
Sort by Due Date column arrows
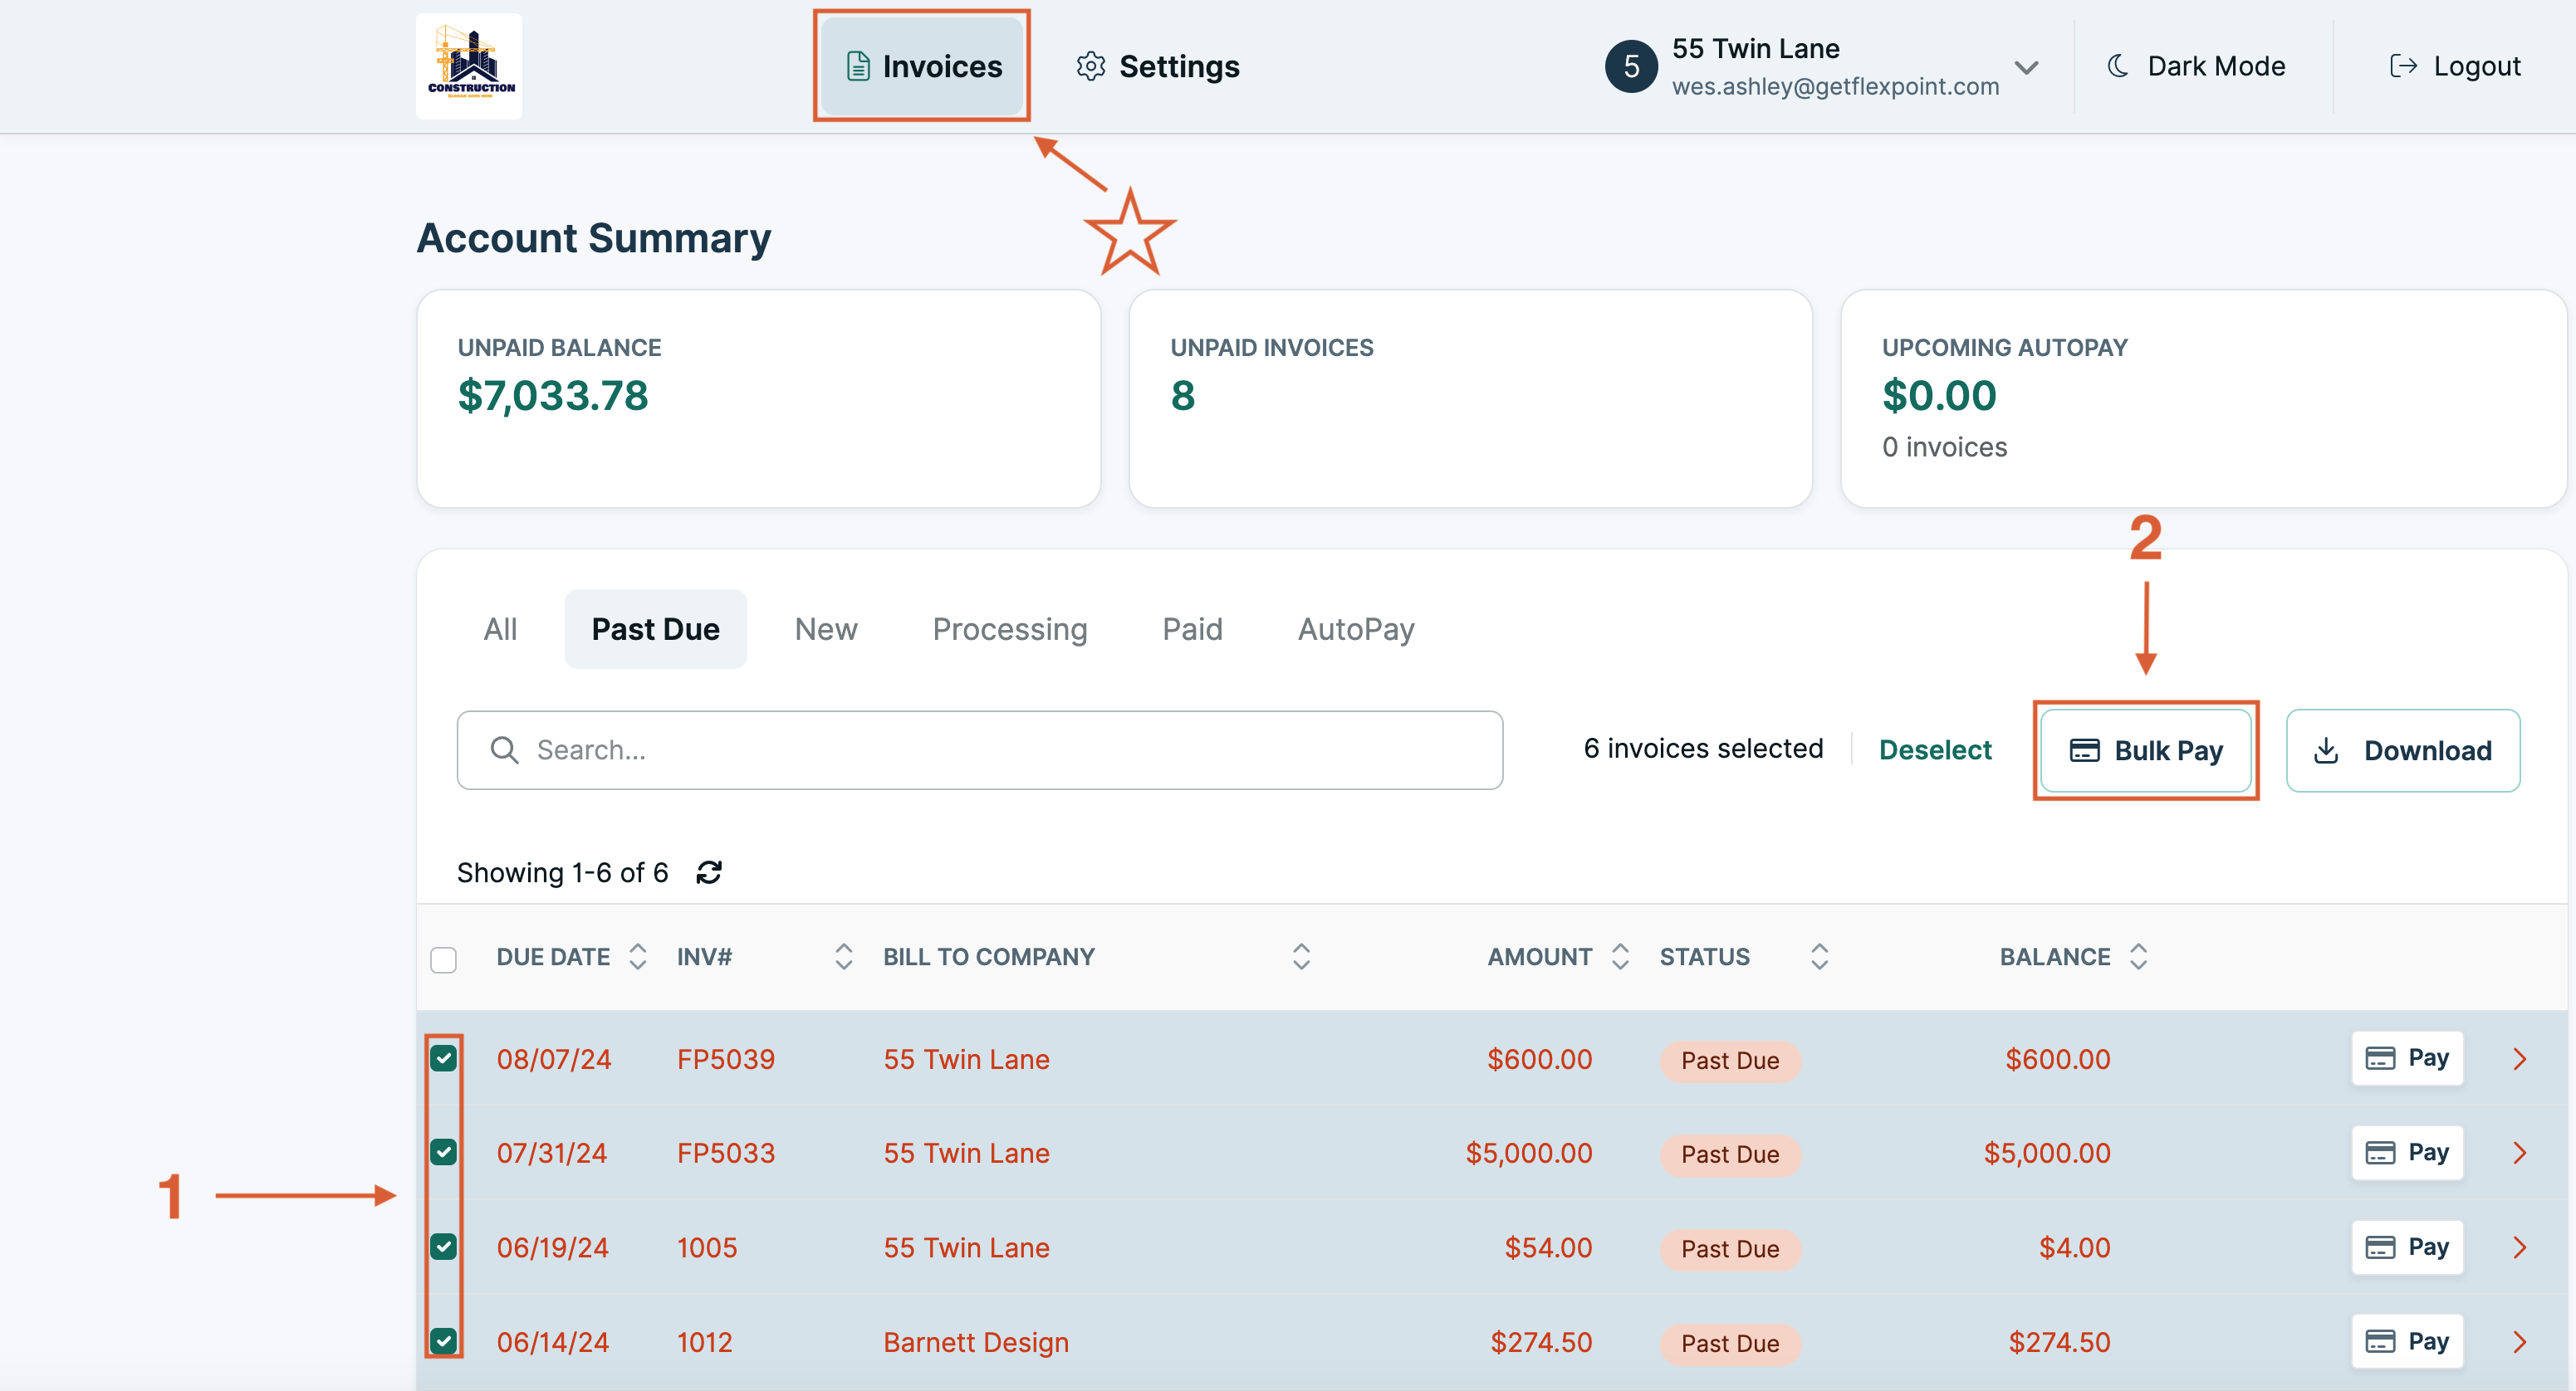click(637, 956)
